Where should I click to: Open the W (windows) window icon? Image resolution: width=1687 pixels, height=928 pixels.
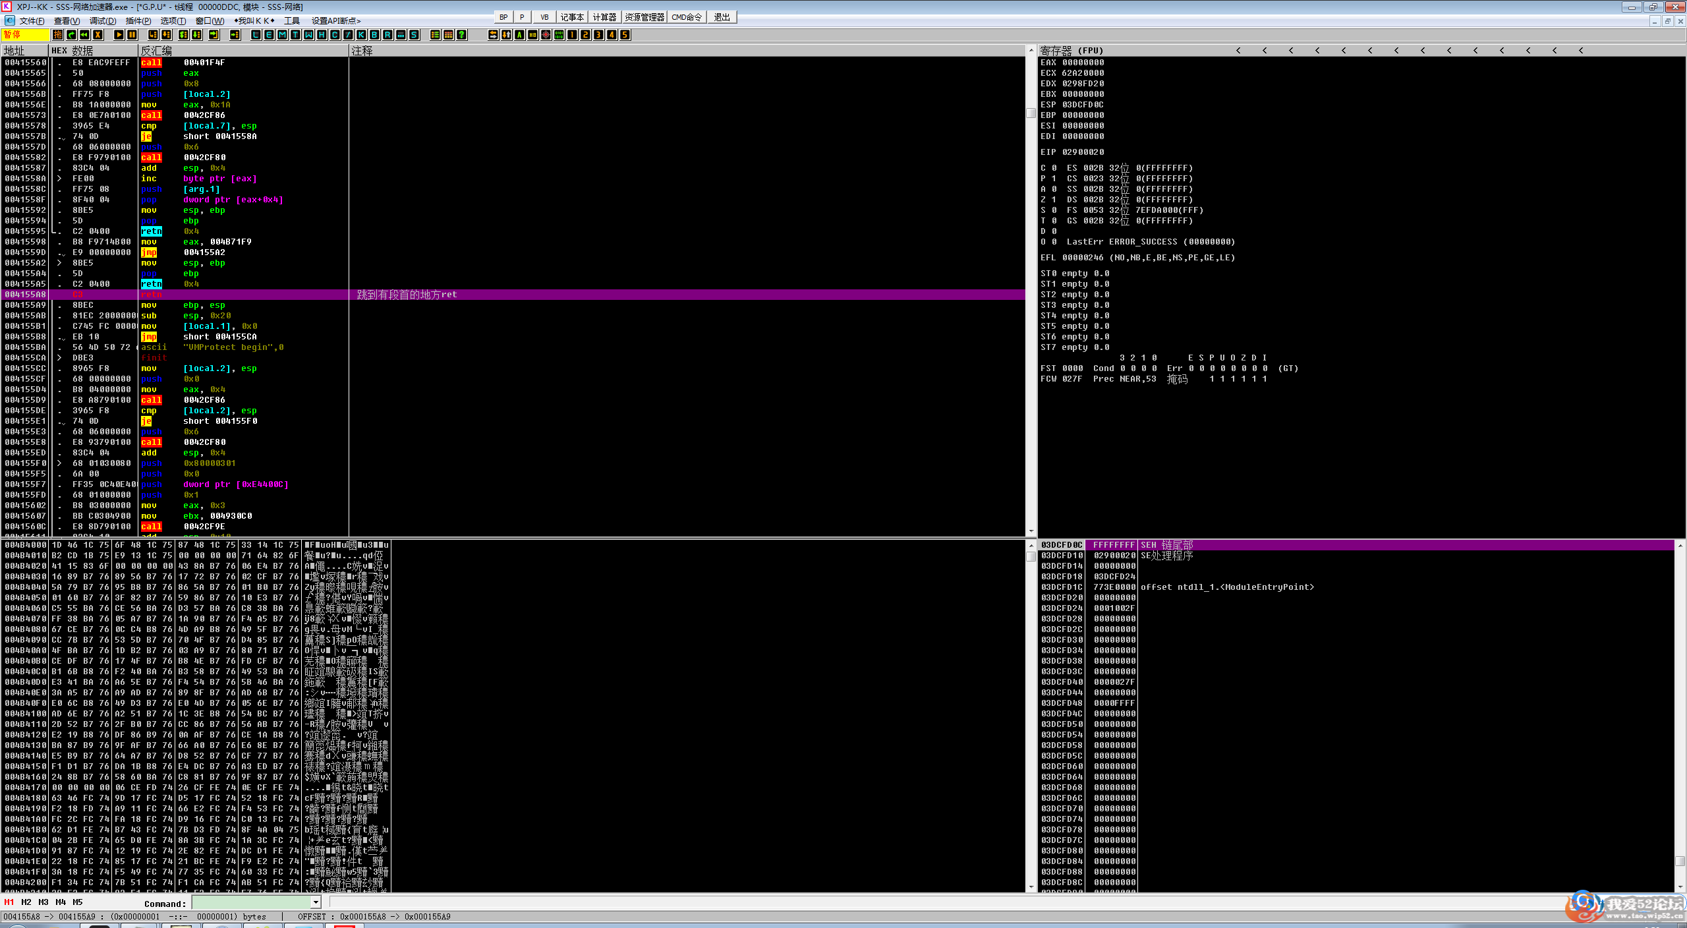coord(308,35)
